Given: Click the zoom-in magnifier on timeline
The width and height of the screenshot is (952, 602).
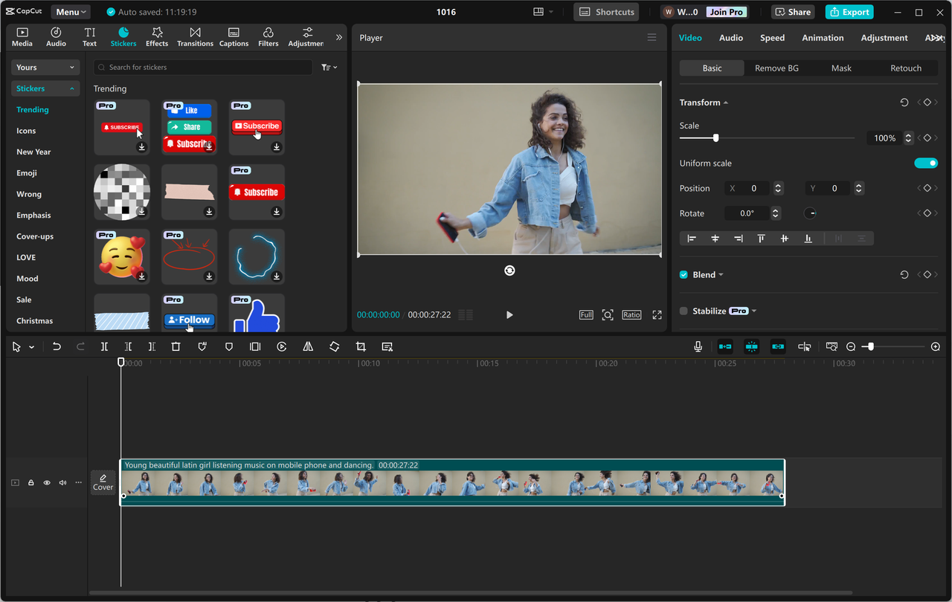Looking at the screenshot, I should [x=936, y=347].
